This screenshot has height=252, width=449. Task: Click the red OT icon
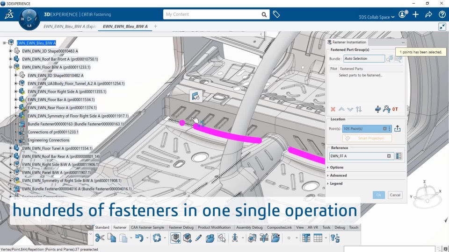click(x=395, y=109)
